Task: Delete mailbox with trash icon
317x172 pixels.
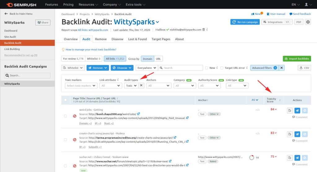Action: 204,30
